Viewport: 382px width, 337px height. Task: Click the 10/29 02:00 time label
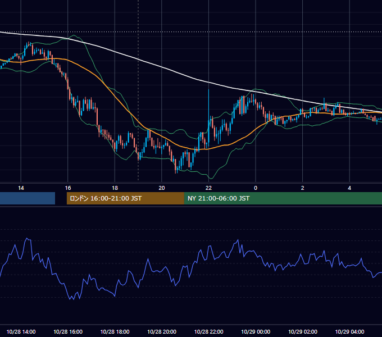303,331
